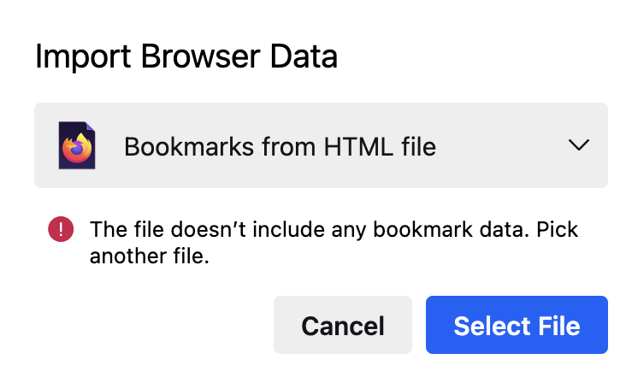638x383 pixels.
Task: Show import source options using the down arrow
Action: pos(579,145)
